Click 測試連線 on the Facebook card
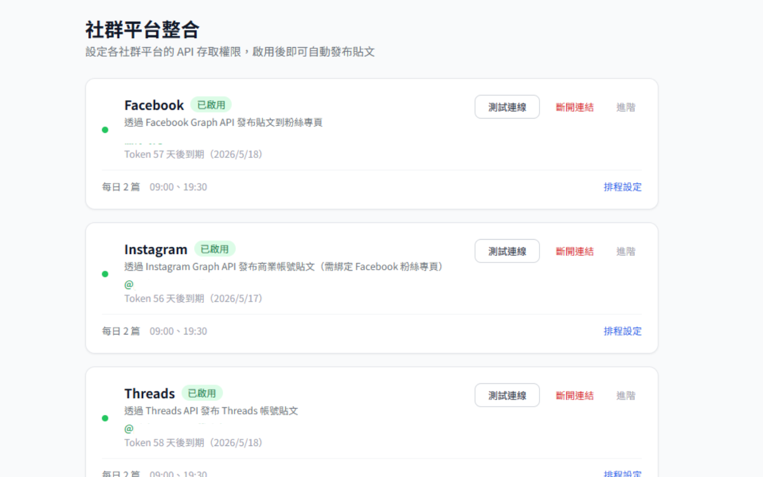763x477 pixels. point(507,107)
